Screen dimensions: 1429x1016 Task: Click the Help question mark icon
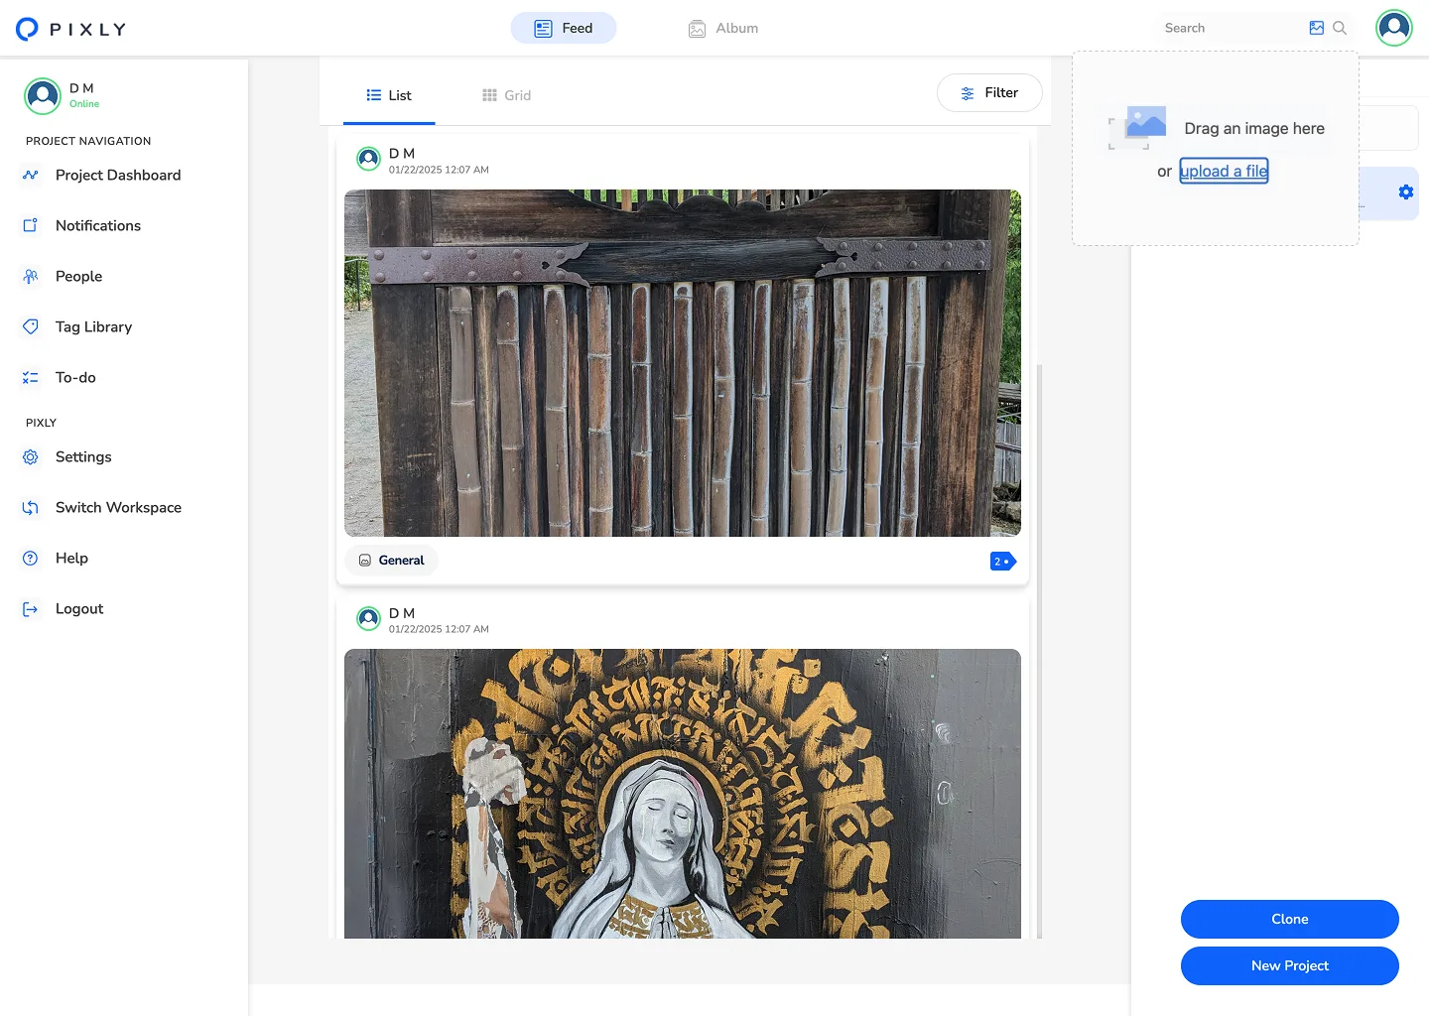click(31, 558)
